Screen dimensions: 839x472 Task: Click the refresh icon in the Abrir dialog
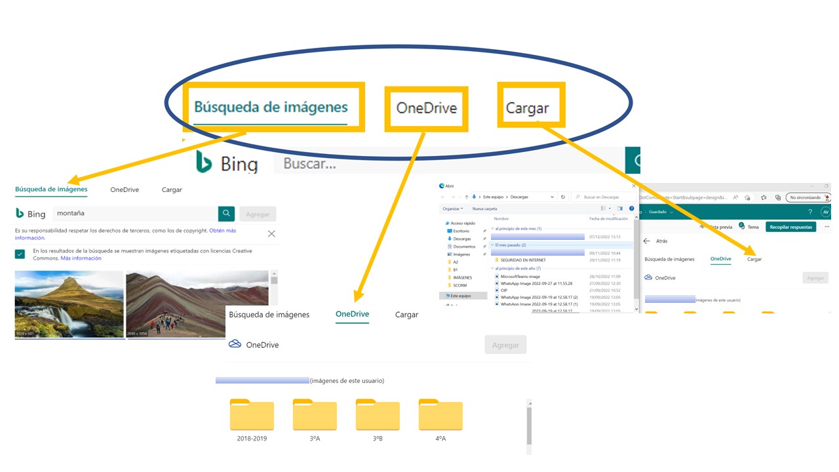[563, 197]
